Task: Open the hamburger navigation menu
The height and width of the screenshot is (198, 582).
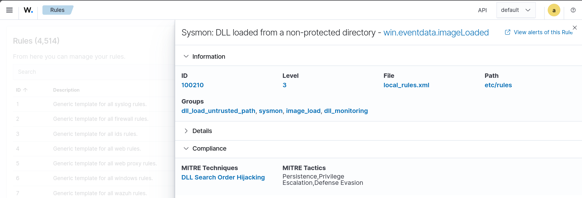Action: tap(9, 10)
